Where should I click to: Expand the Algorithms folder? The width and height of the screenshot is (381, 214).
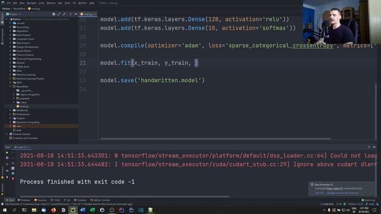(x=11, y=31)
